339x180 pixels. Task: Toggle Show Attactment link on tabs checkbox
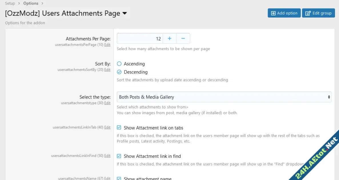(x=119, y=128)
